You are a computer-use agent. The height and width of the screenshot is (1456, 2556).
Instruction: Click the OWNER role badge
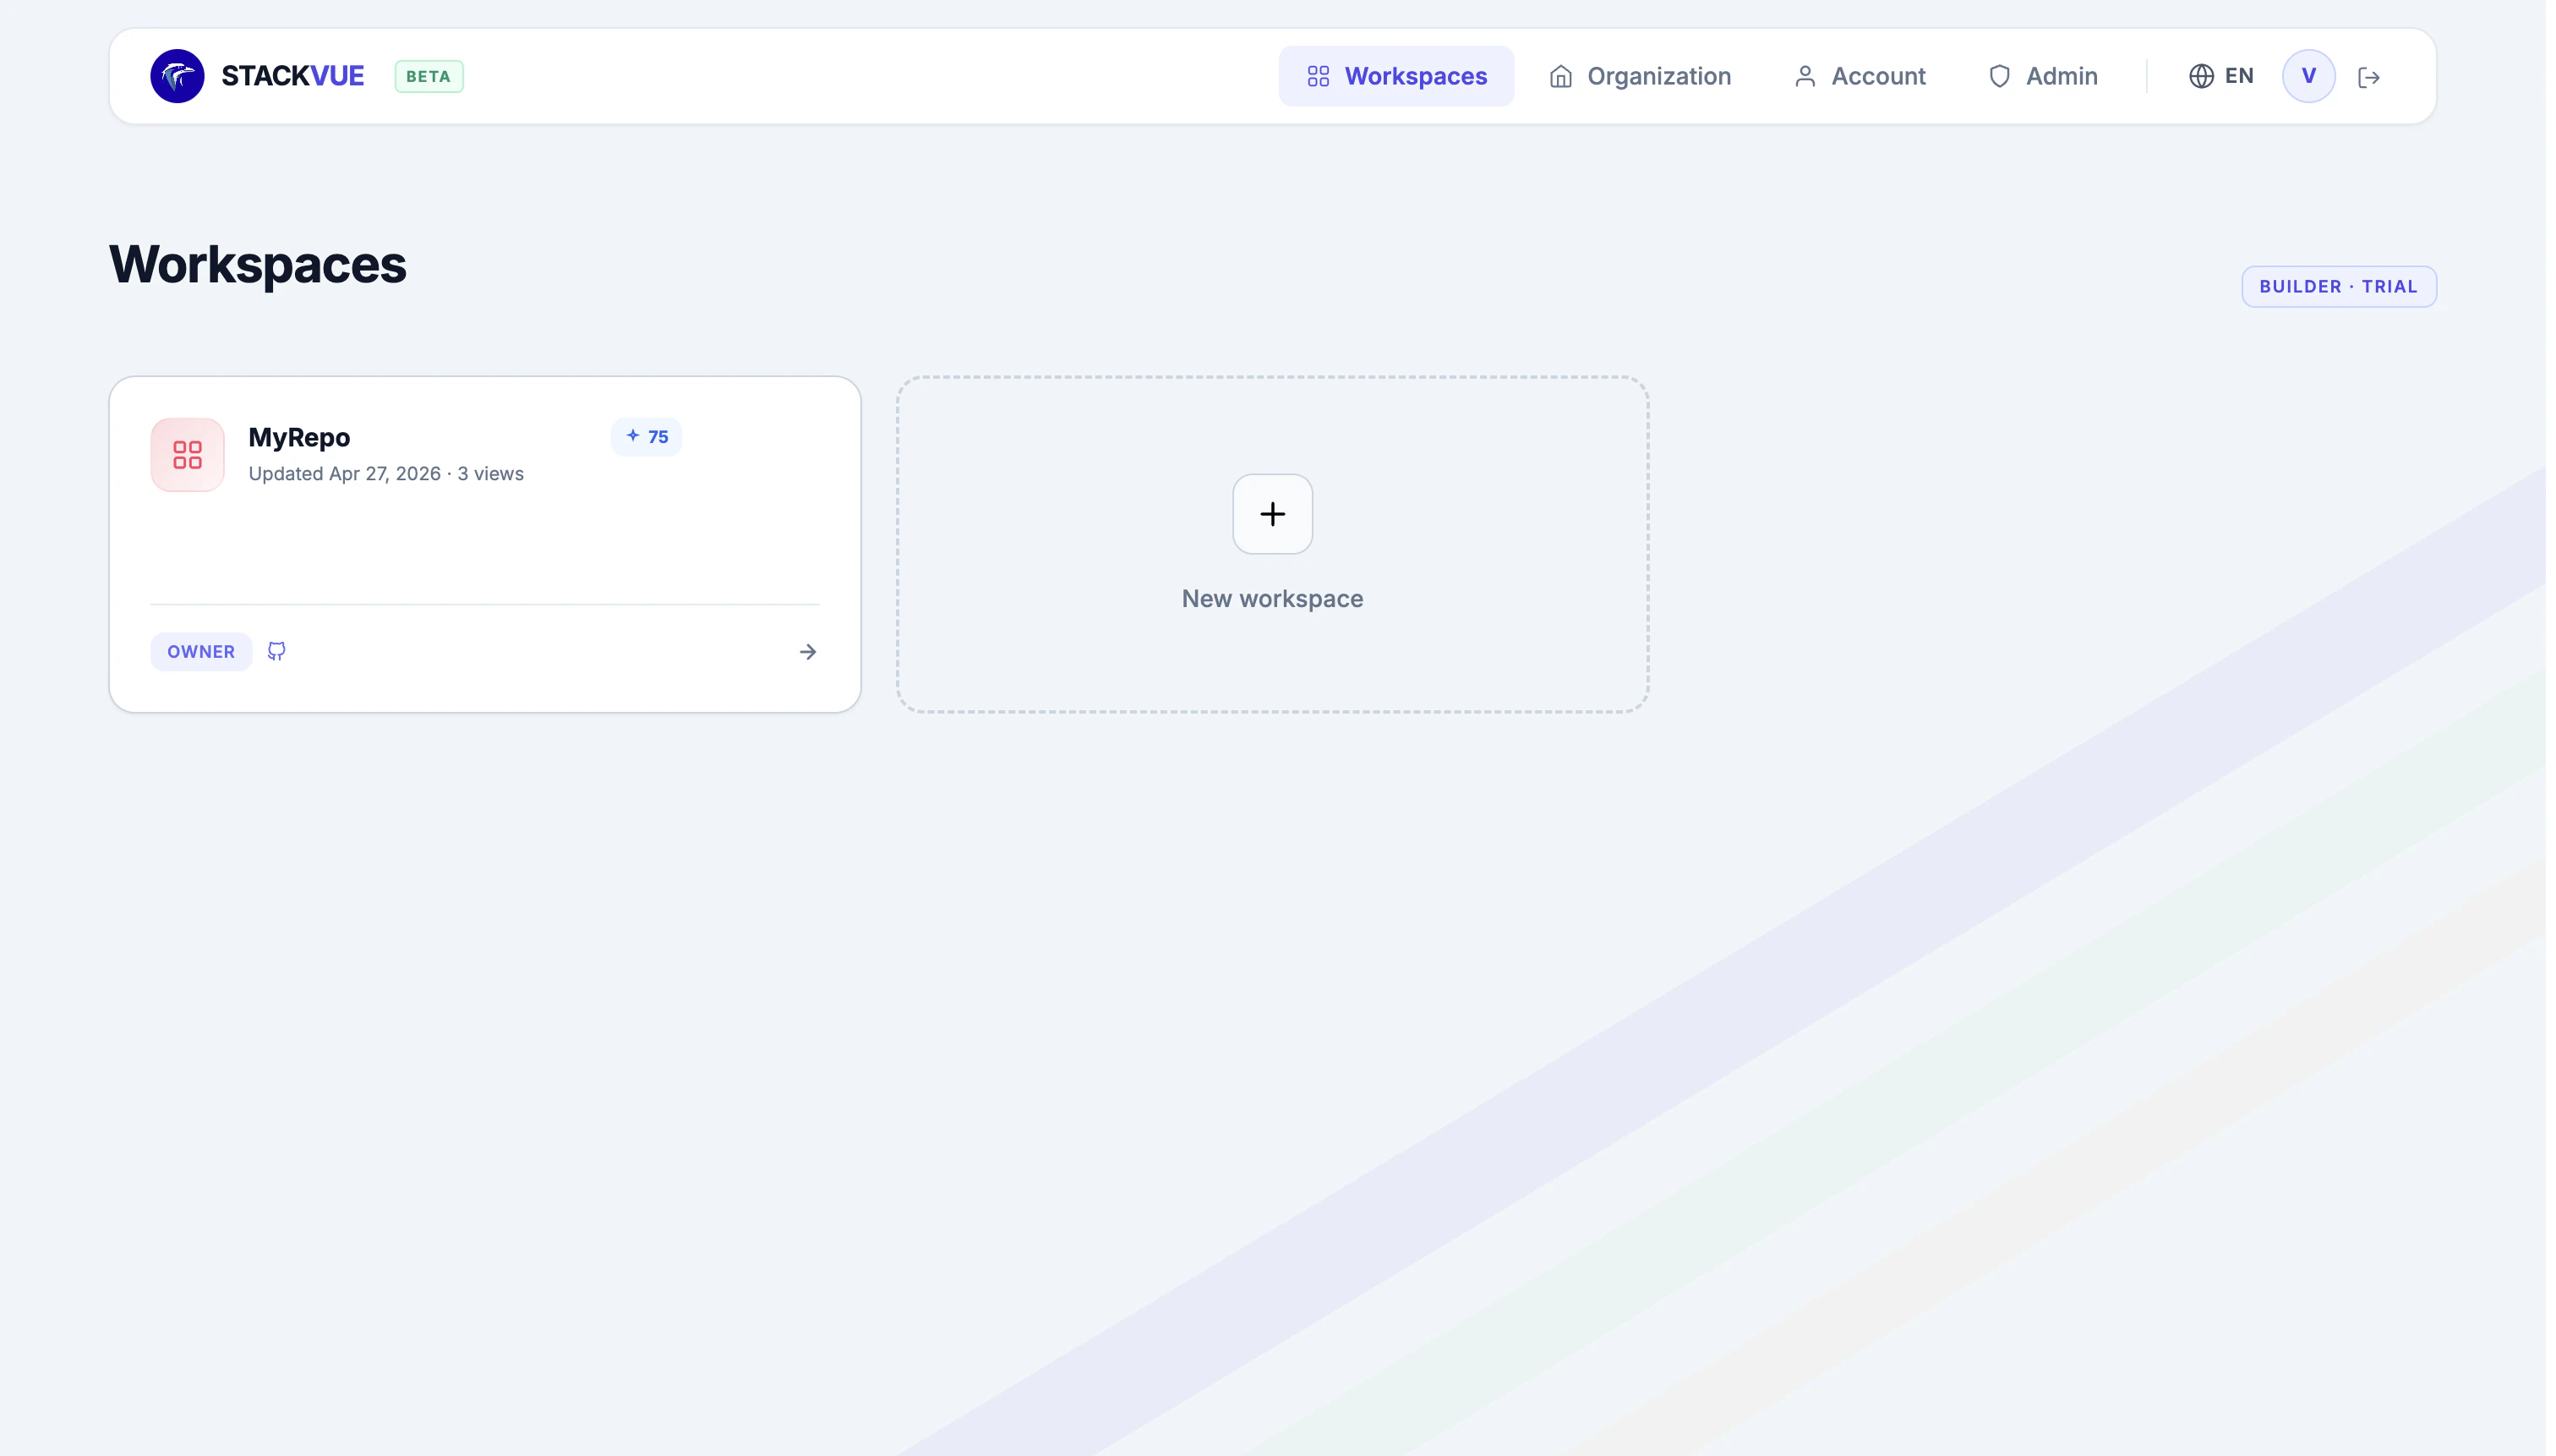point(201,651)
